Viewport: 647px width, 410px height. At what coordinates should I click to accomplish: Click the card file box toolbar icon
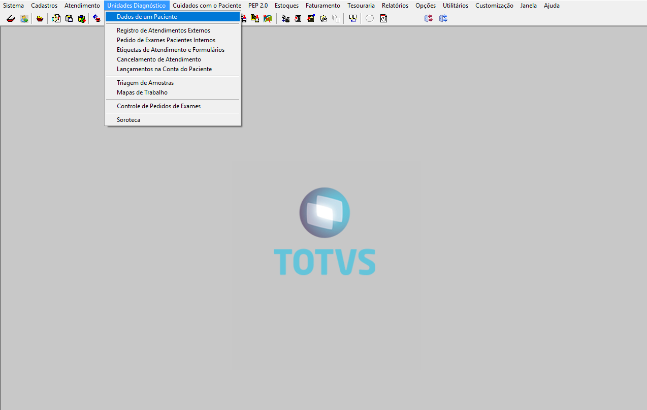click(x=11, y=18)
